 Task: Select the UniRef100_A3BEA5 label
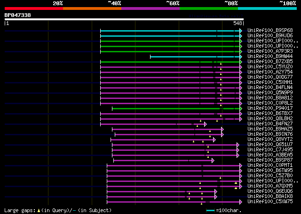pos(270,155)
